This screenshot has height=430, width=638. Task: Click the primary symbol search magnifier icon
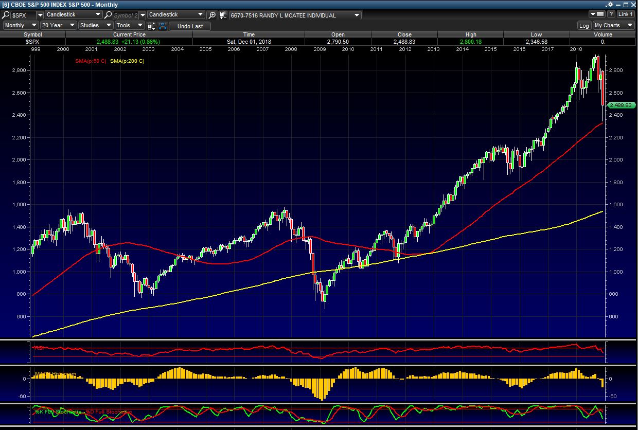click(6, 15)
